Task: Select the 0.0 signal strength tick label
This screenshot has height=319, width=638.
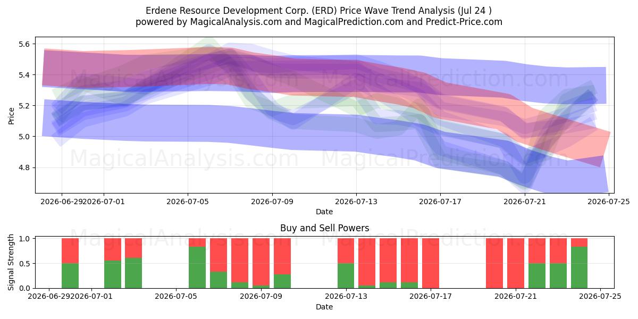Action: 26,288
